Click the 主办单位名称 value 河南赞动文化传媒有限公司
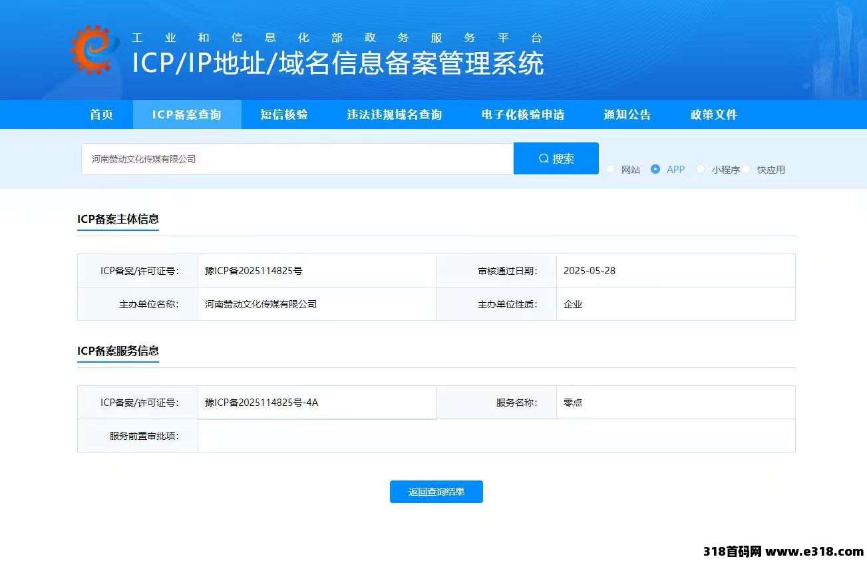Screen dimensions: 867x563 click(261, 304)
